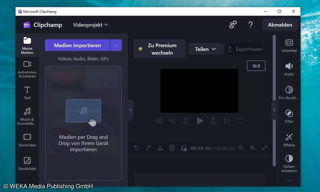Skip forward 5 seconds
320x192 pixels.
(213, 121)
